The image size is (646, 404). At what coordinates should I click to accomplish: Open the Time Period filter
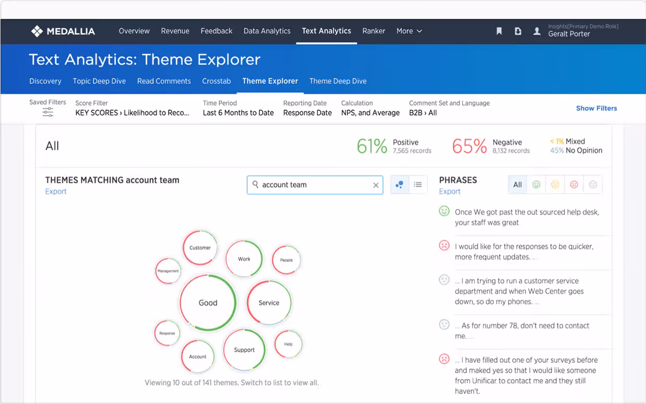[x=238, y=108]
